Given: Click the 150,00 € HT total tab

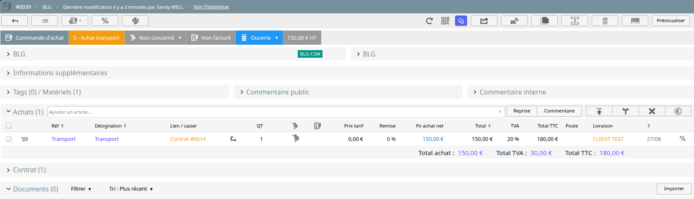Looking at the screenshot, I should 302,38.
